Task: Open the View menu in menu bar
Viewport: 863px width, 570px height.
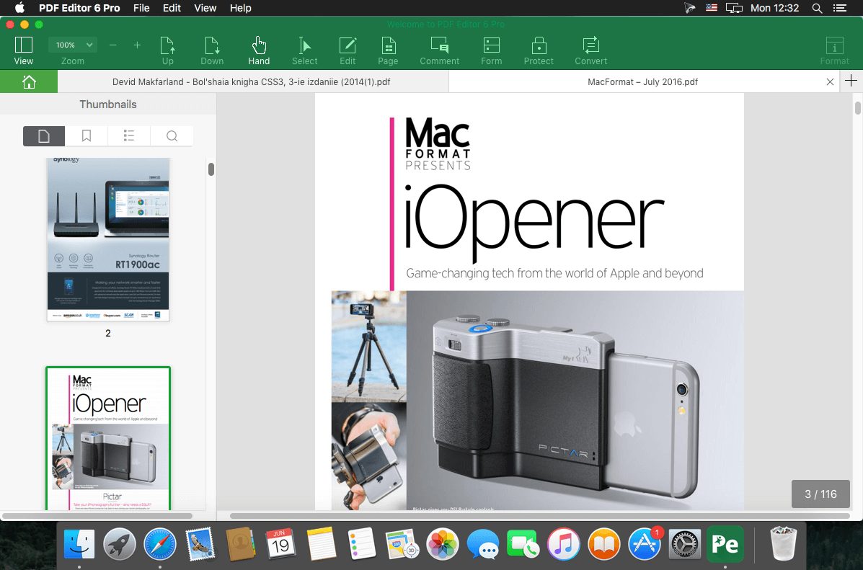Action: click(x=205, y=8)
